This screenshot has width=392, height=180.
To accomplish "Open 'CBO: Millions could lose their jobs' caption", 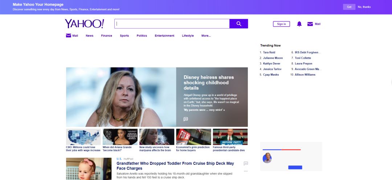I will [x=83, y=149].
